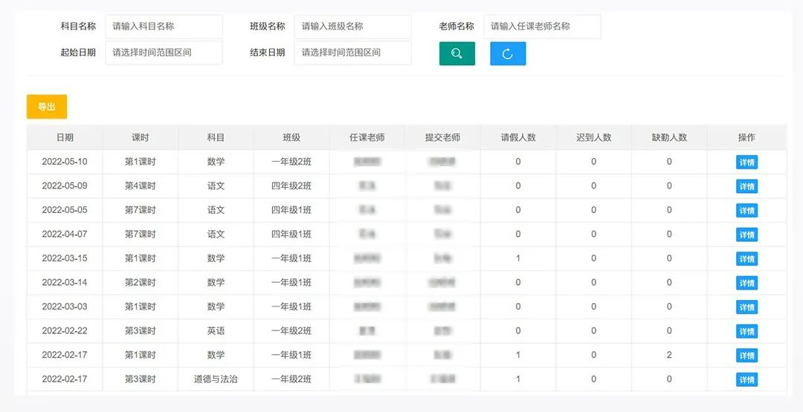The width and height of the screenshot is (803, 412).
Task: Select the date cell 2022-03-15
Action: click(65, 258)
